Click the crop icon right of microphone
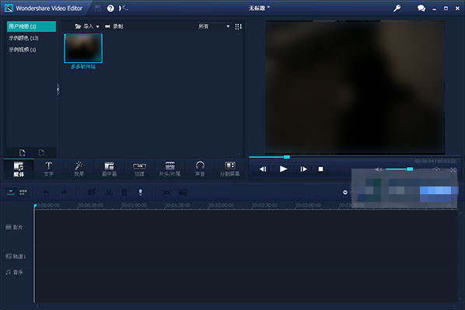This screenshot has height=310, width=465. [166, 193]
